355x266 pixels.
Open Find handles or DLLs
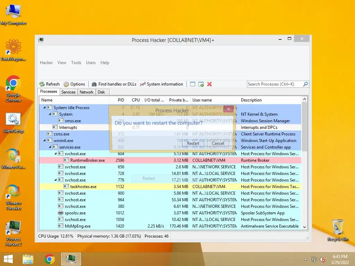[114, 84]
